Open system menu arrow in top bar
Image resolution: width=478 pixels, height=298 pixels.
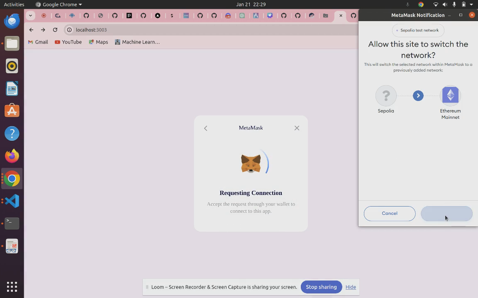click(471, 4)
